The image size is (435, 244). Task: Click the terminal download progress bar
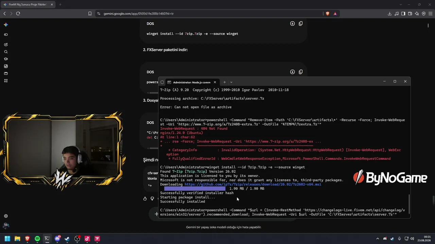195,189
